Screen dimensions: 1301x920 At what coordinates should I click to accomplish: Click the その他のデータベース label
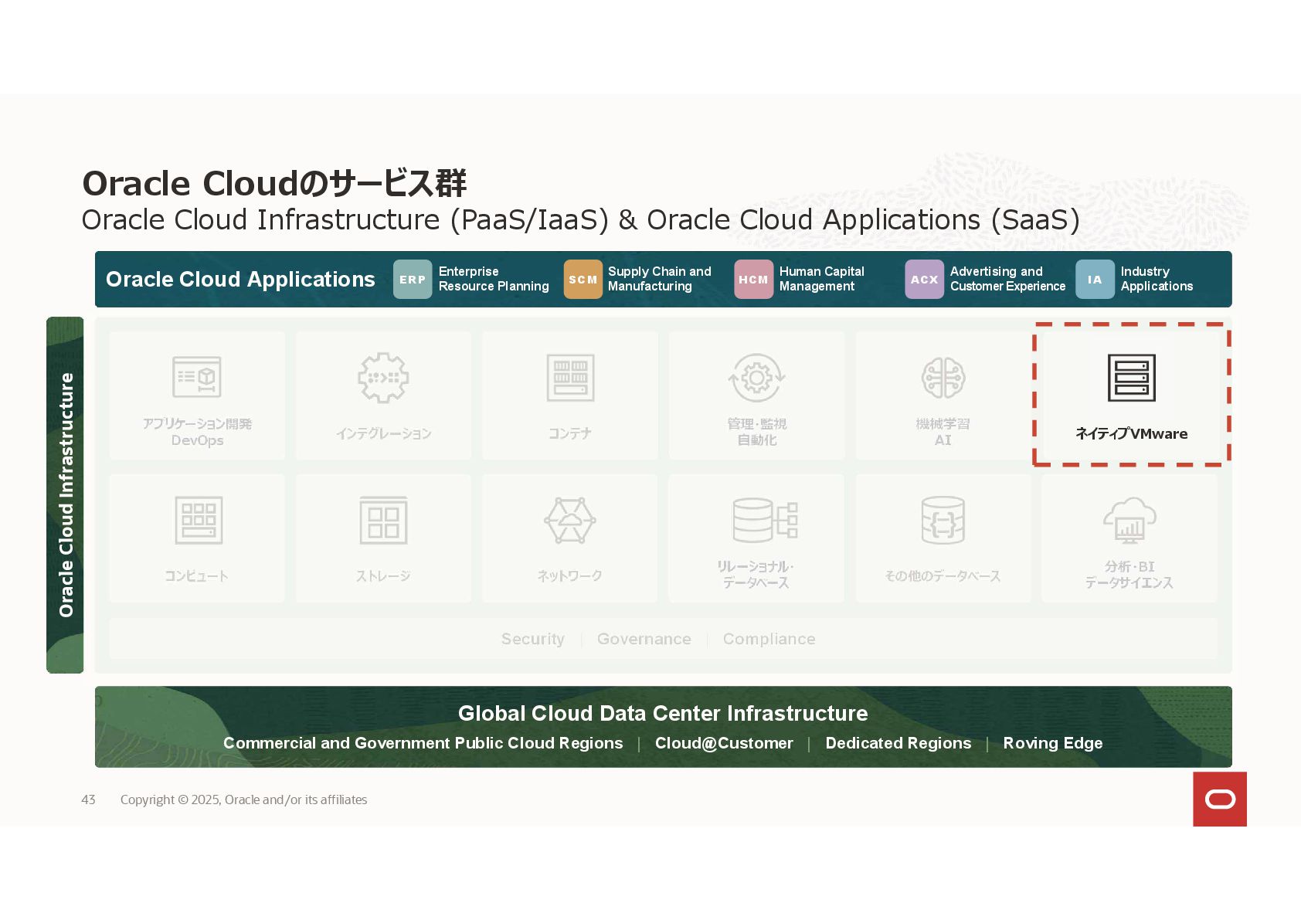[x=943, y=576]
